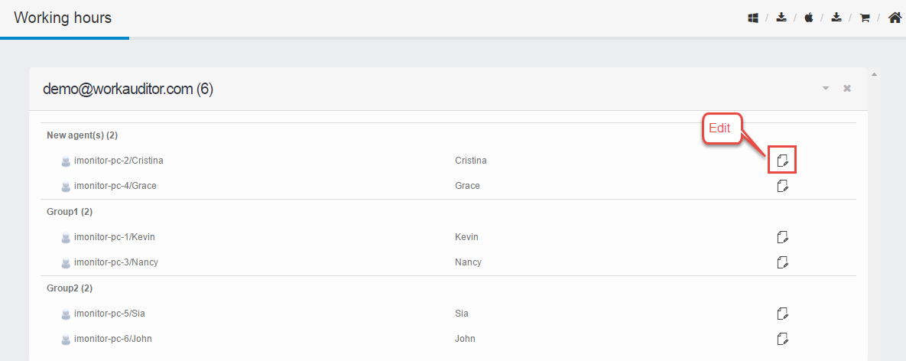The height and width of the screenshot is (361, 906).
Task: Edit working hours for Cristina
Action: pos(782,160)
